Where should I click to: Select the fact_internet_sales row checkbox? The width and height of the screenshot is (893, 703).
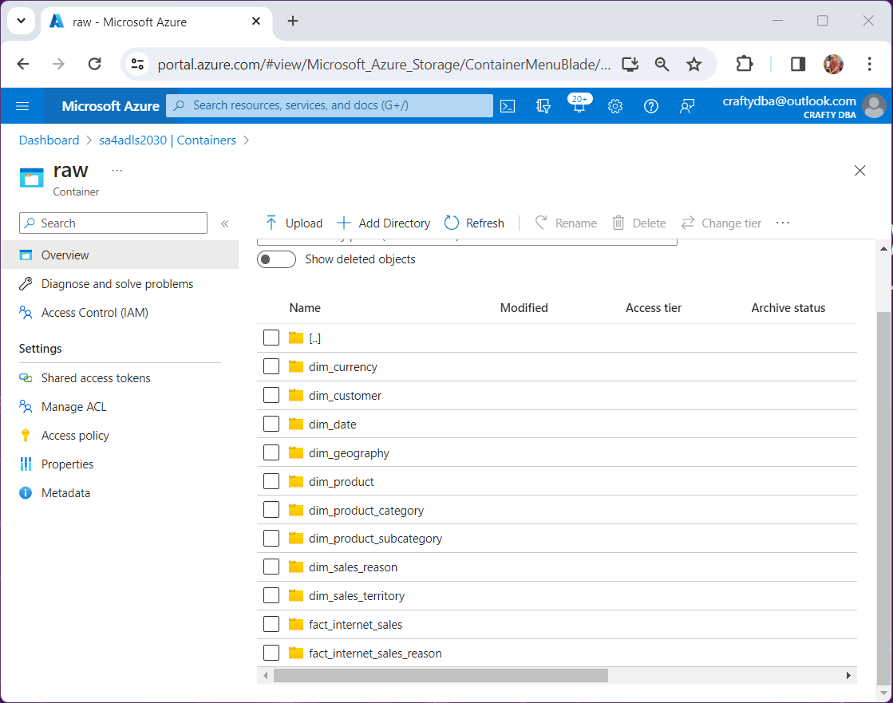pyautogui.click(x=271, y=625)
